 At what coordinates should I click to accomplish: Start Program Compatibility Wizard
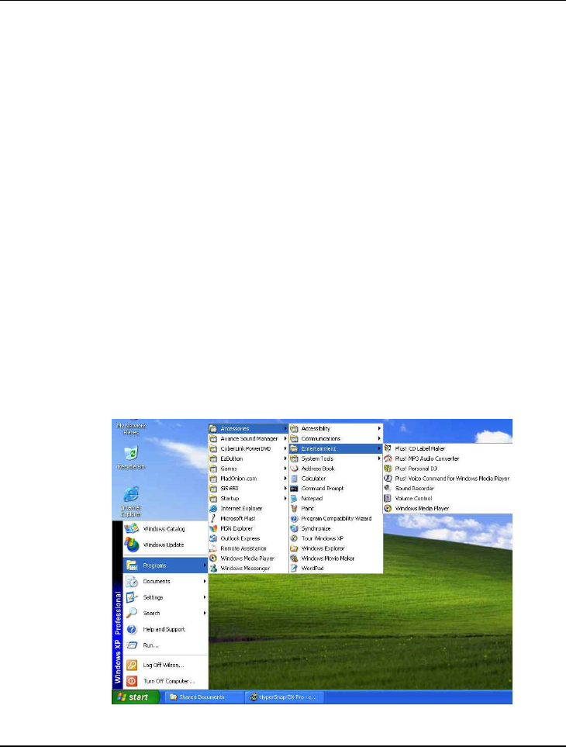pos(336,518)
